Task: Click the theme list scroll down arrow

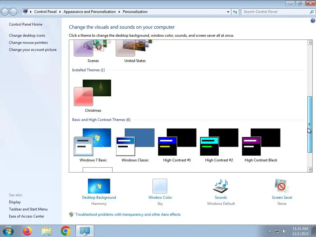Action: [310, 169]
